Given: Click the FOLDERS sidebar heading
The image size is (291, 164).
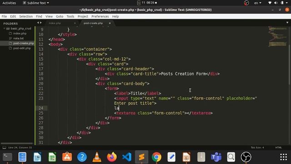Looking at the screenshot, I should [x=10, y=24].
